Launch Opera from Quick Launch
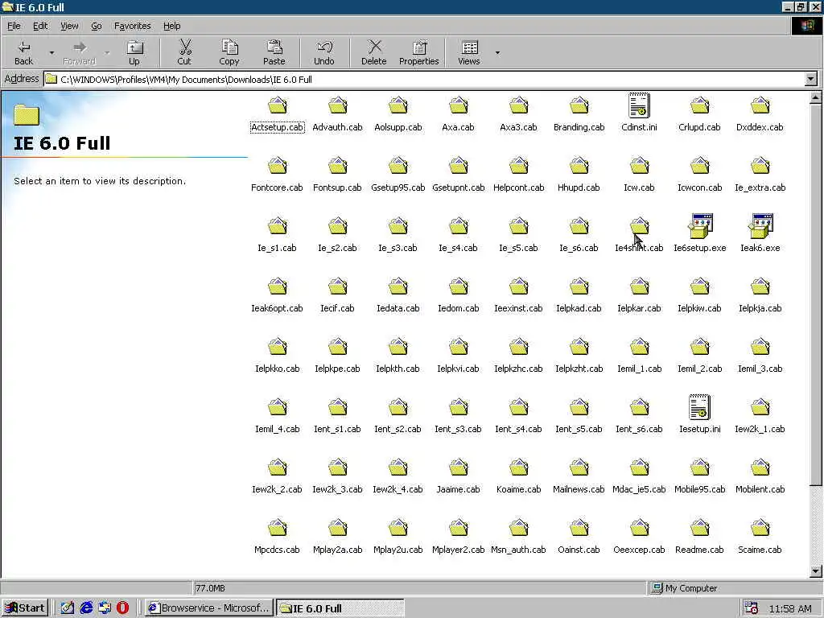Image resolution: width=824 pixels, height=618 pixels. pyautogui.click(x=122, y=608)
